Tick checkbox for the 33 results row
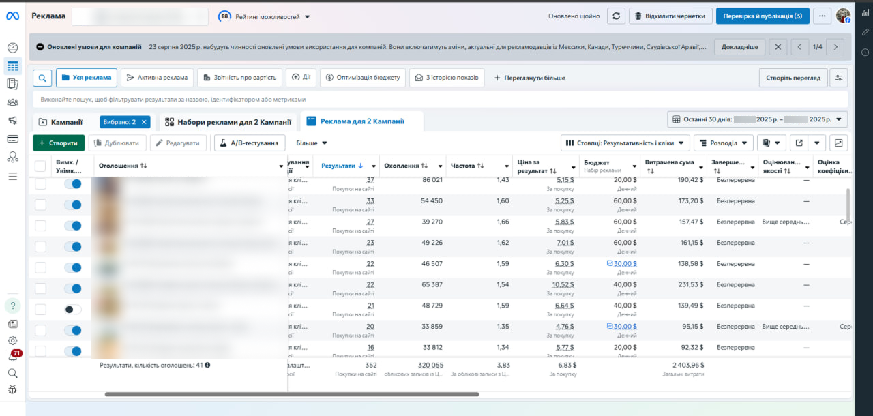 click(40, 205)
